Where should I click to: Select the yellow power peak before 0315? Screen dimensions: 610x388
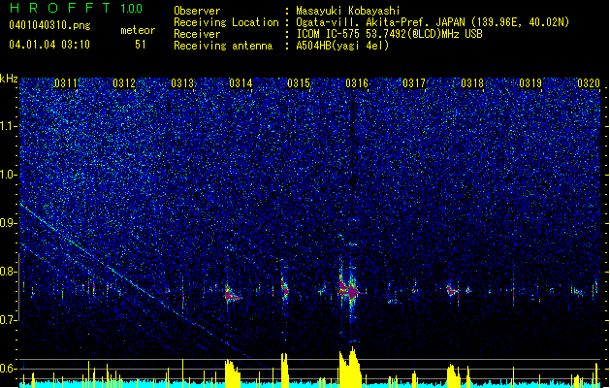tap(284, 371)
